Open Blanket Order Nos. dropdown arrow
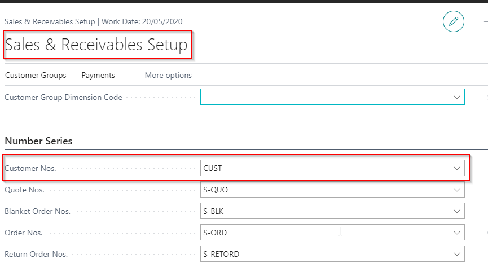488x263 pixels. (x=456, y=211)
